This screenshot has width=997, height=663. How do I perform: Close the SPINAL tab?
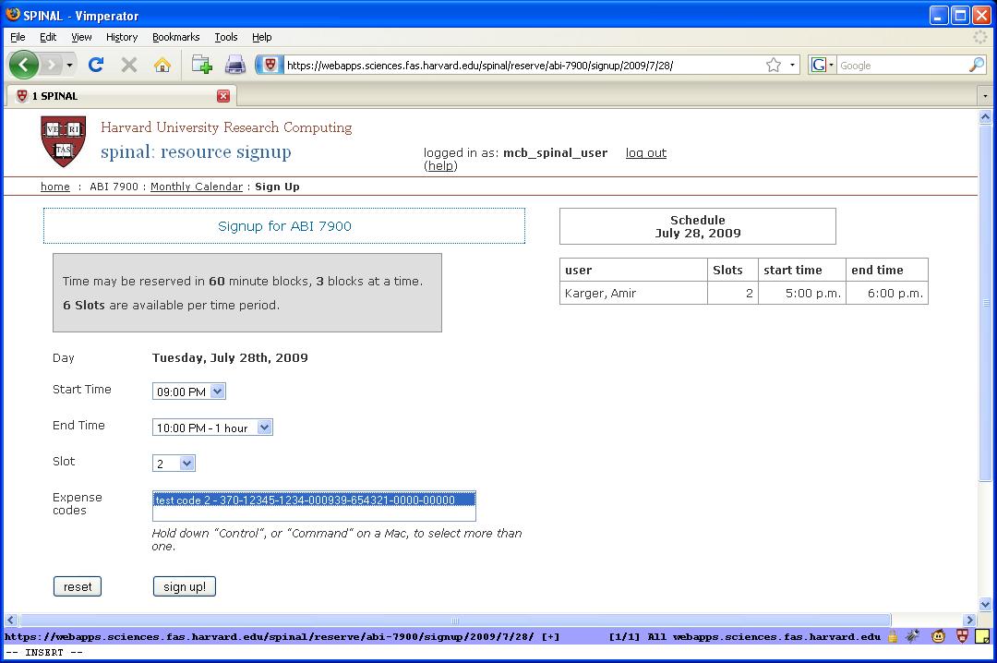click(x=223, y=96)
